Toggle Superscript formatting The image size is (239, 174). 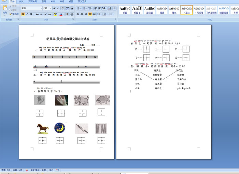(45, 14)
